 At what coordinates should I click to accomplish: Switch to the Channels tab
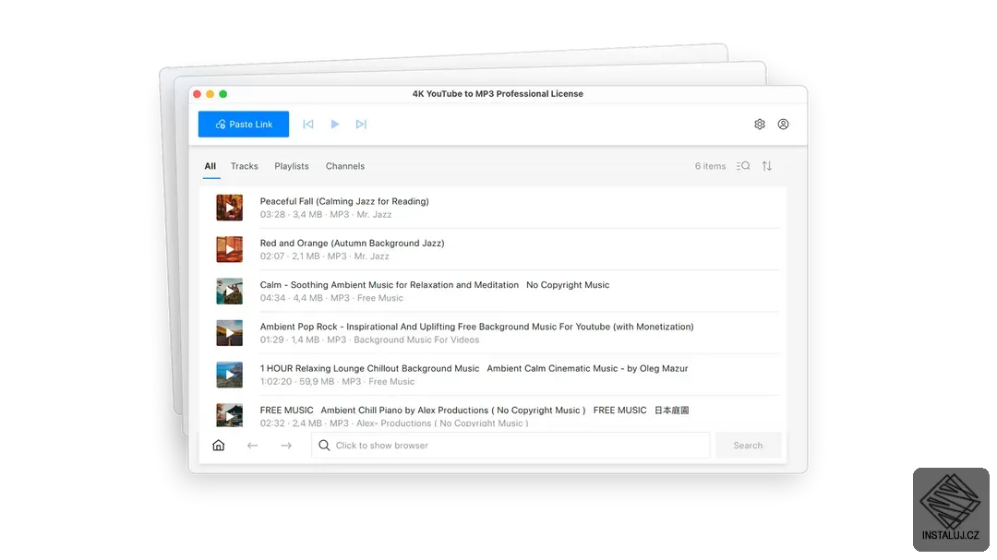click(x=345, y=166)
